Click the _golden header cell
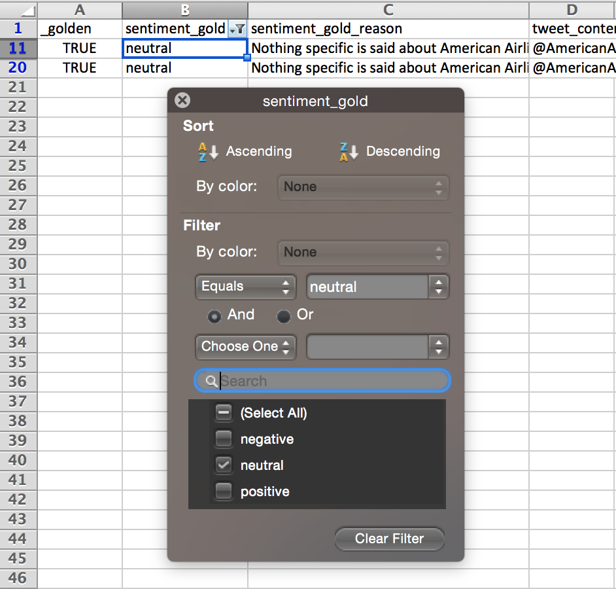616x589 pixels. pyautogui.click(x=80, y=29)
